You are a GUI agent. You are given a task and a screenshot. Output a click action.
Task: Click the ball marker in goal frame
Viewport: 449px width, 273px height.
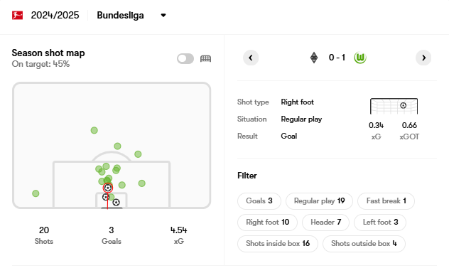pos(404,105)
